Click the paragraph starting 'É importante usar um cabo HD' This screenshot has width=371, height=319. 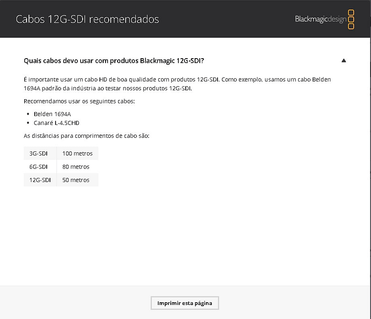coord(177,84)
